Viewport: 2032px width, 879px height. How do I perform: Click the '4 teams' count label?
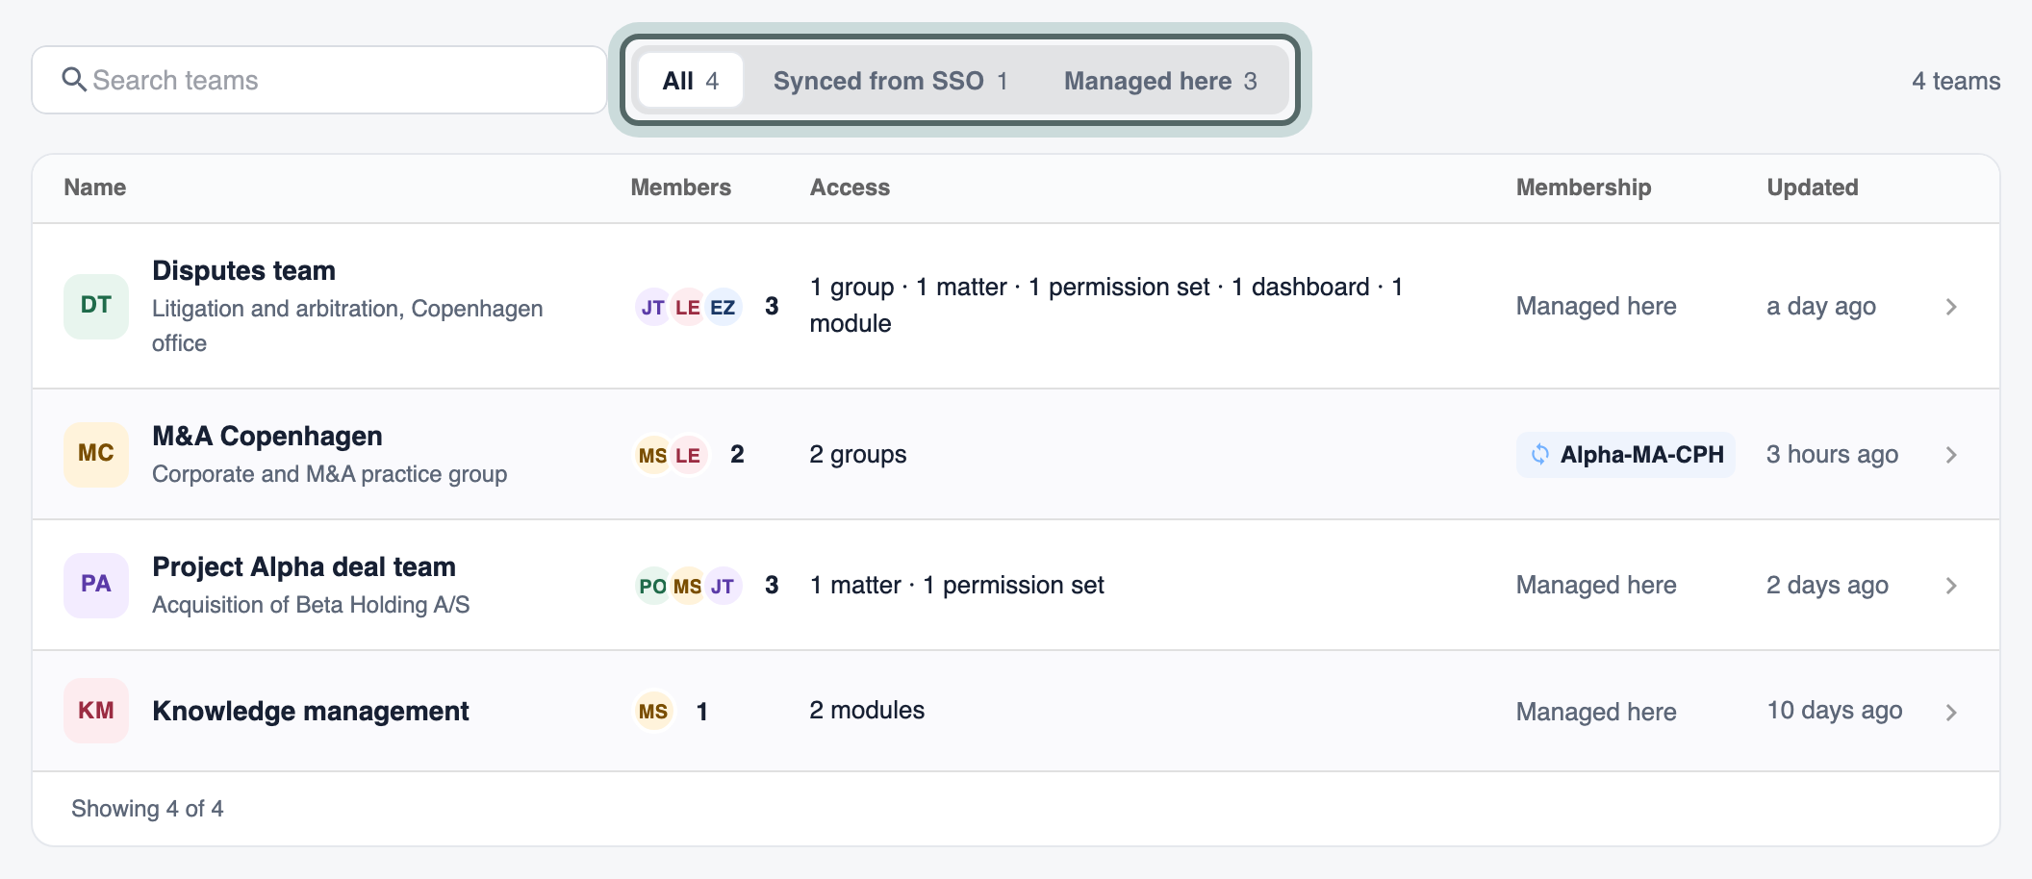click(1956, 81)
